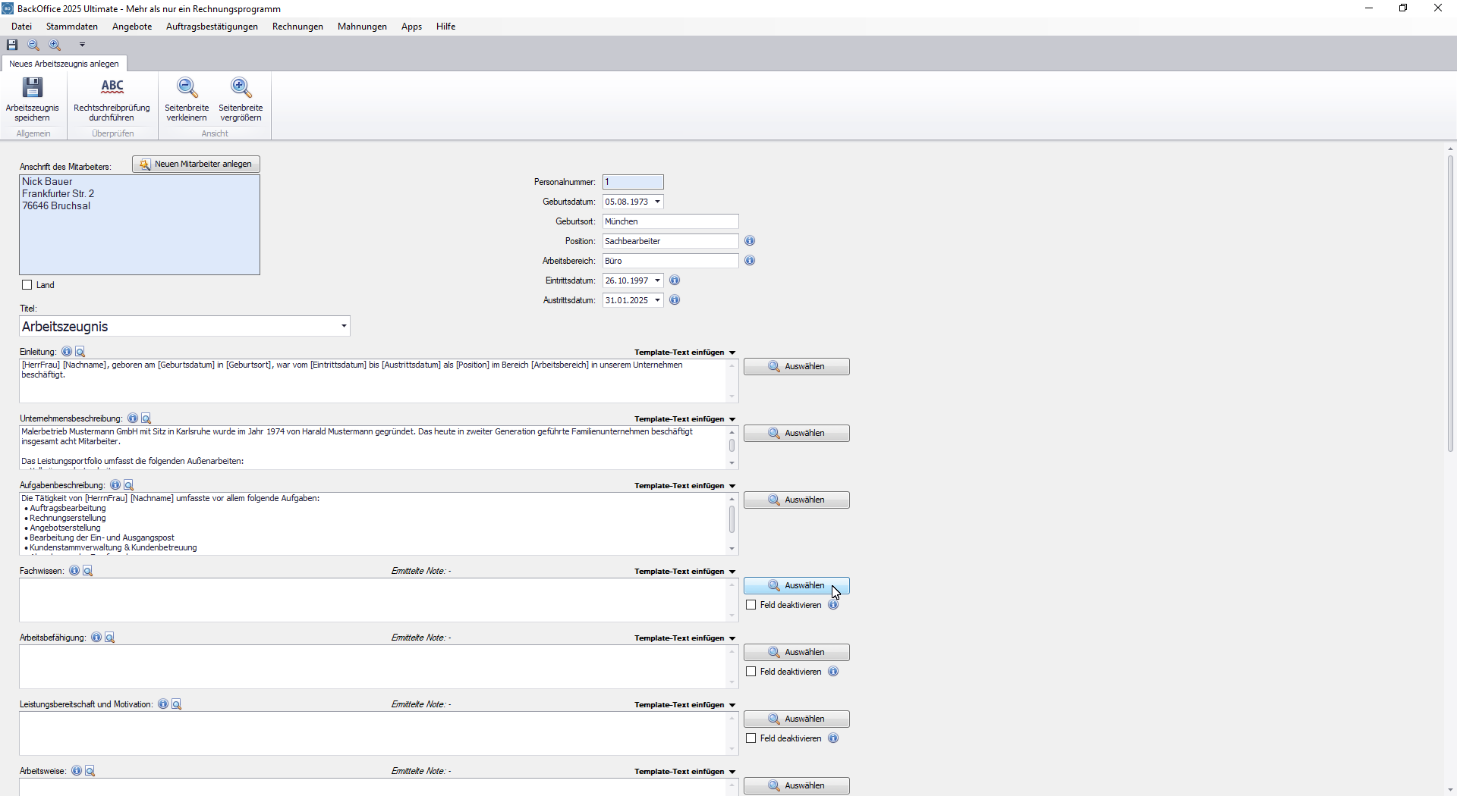Image resolution: width=1457 pixels, height=796 pixels.
Task: Open the quick access toolbar customize arrow
Action: 82,45
